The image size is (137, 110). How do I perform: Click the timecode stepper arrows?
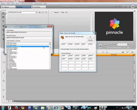point(128,44)
